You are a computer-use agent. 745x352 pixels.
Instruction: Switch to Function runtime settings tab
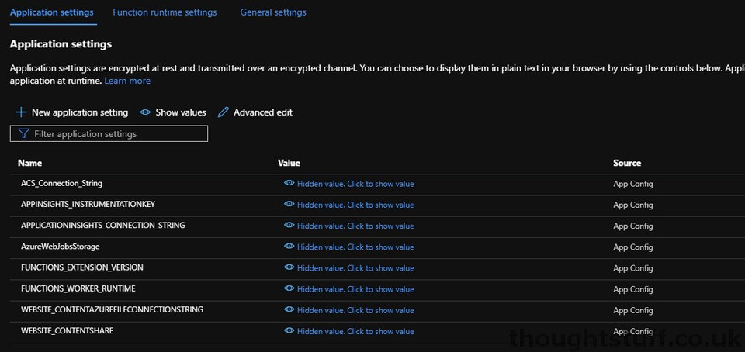click(x=165, y=12)
